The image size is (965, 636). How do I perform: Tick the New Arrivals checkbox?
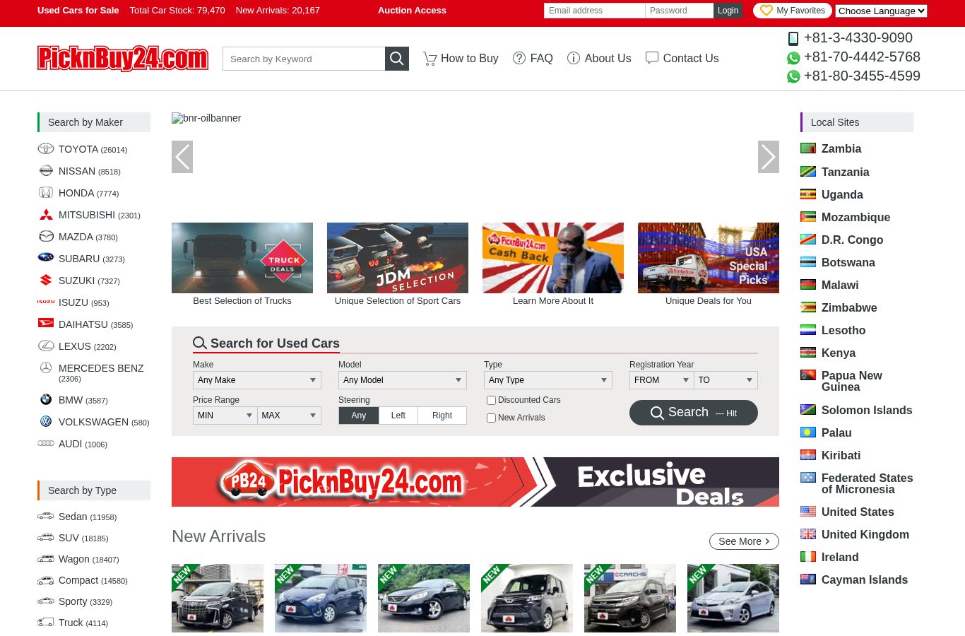pos(491,418)
